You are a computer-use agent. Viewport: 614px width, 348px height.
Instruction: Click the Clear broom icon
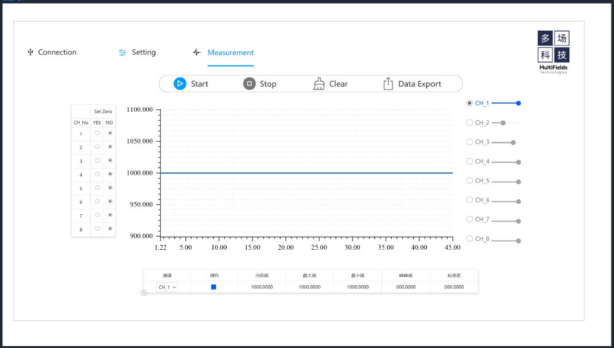pos(319,84)
